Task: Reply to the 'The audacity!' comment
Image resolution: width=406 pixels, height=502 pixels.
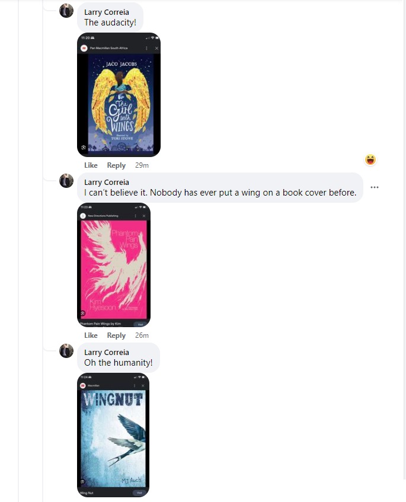Action: pyautogui.click(x=116, y=165)
